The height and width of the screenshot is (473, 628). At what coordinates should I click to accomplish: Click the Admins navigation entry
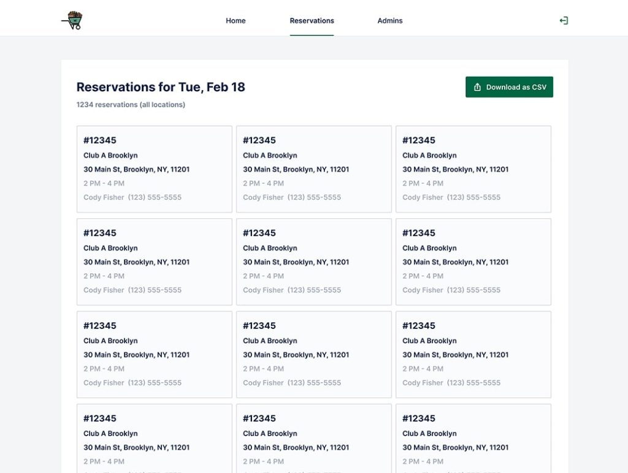[389, 21]
